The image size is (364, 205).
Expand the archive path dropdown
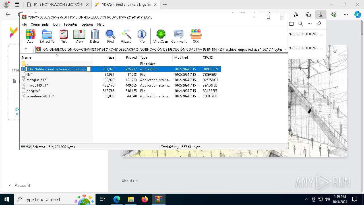(285, 50)
